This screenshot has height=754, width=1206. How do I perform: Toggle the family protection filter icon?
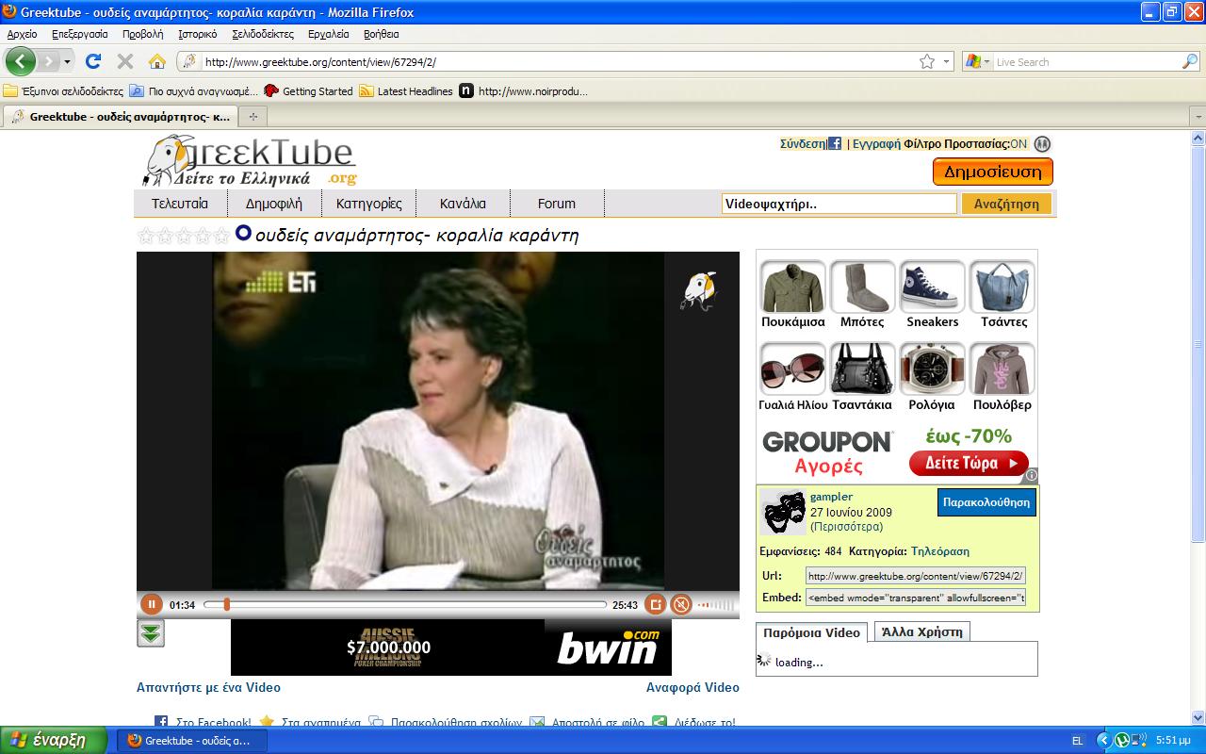click(1042, 144)
